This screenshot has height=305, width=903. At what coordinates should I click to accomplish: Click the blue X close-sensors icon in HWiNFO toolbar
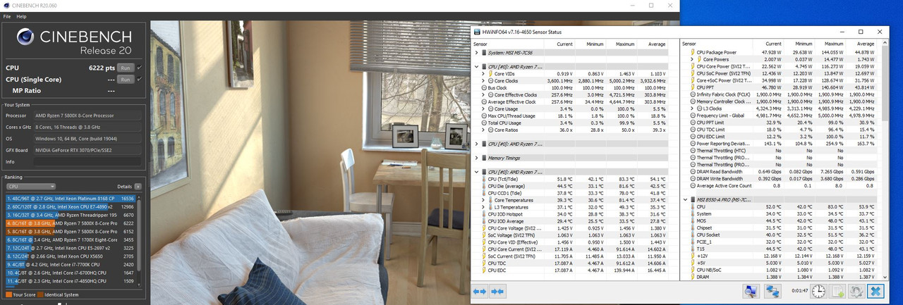pos(875,291)
